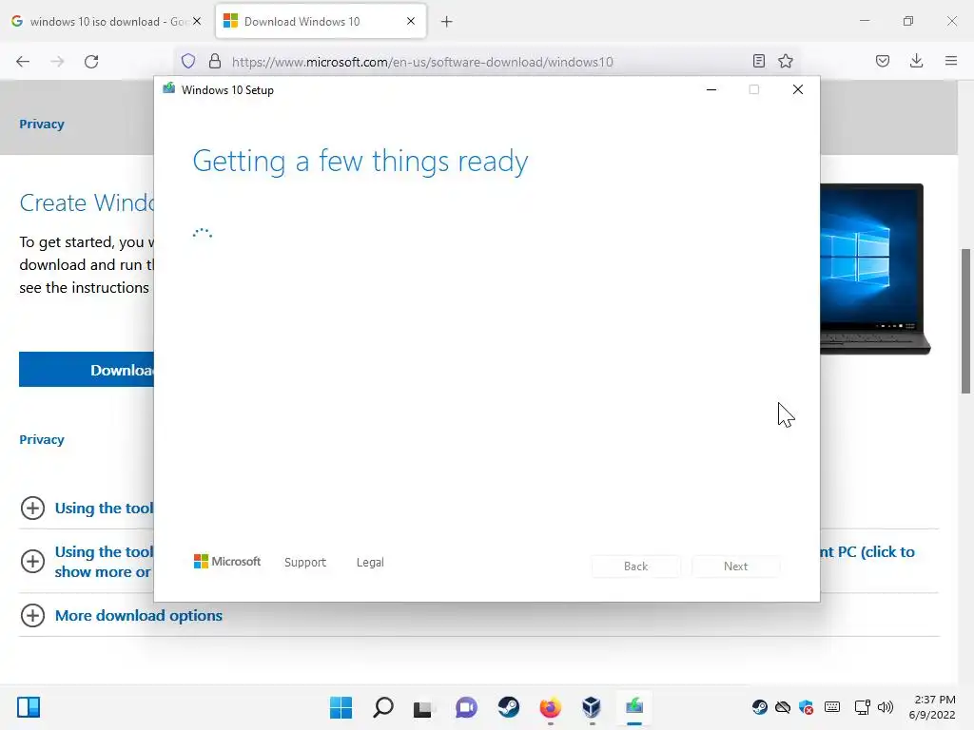The width and height of the screenshot is (974, 730).
Task: Open the tracking protection shield icon
Action: click(x=188, y=61)
